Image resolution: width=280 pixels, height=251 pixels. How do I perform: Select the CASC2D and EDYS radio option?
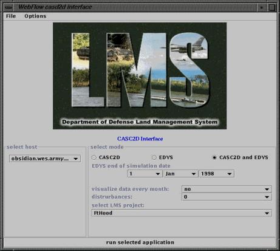click(x=214, y=157)
